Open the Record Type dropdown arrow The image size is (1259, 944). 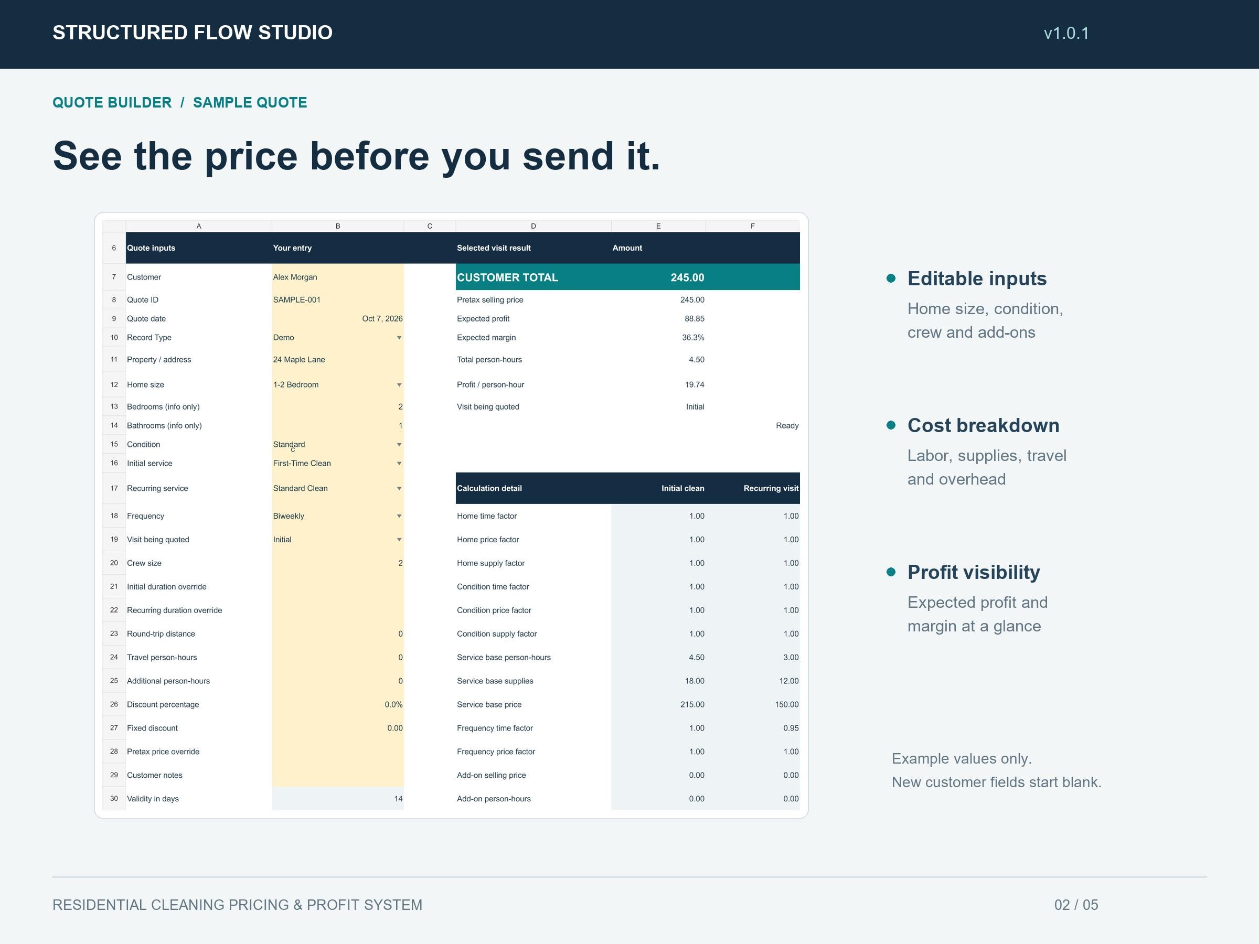[x=399, y=338]
